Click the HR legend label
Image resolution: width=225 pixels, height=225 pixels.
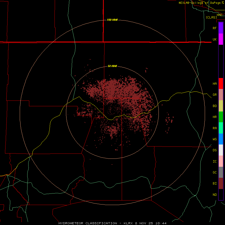[214, 117]
